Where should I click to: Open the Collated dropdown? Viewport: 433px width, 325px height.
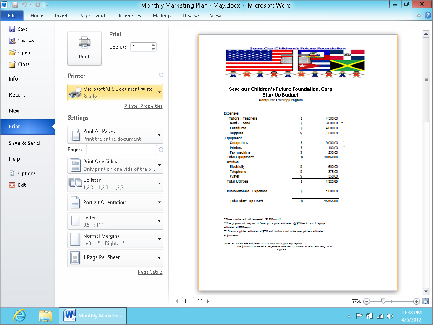click(x=115, y=183)
